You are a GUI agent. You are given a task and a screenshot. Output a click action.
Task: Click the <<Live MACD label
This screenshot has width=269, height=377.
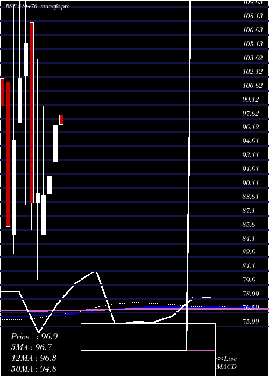coord(226,362)
